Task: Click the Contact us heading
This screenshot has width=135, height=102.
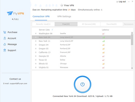Action: coord(15,79)
